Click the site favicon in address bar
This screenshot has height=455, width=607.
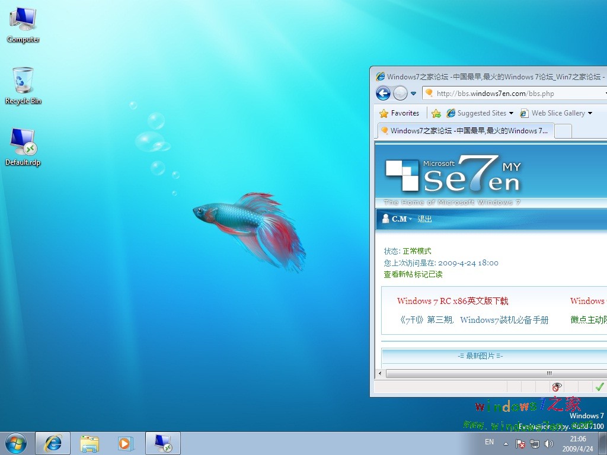429,93
